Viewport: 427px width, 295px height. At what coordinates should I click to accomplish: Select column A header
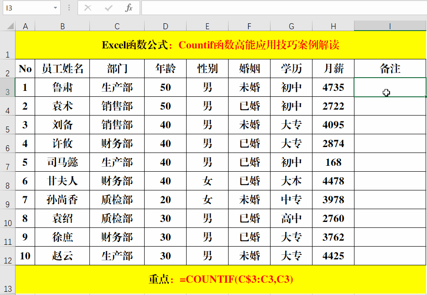(x=25, y=26)
